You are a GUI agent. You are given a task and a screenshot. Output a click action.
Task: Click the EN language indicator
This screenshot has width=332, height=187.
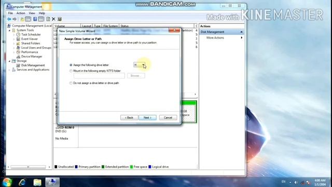284,182
